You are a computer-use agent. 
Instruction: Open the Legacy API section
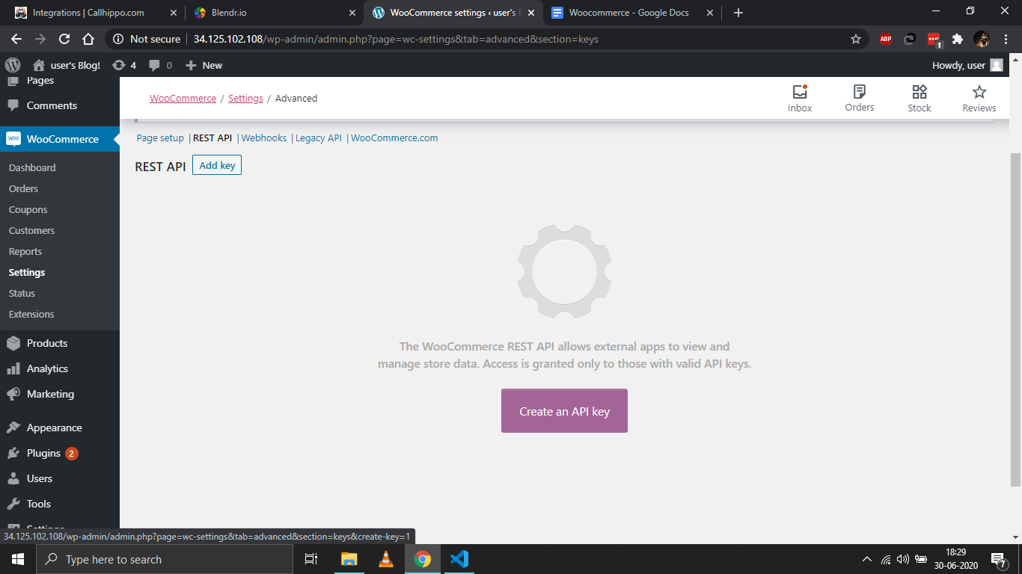tap(319, 138)
